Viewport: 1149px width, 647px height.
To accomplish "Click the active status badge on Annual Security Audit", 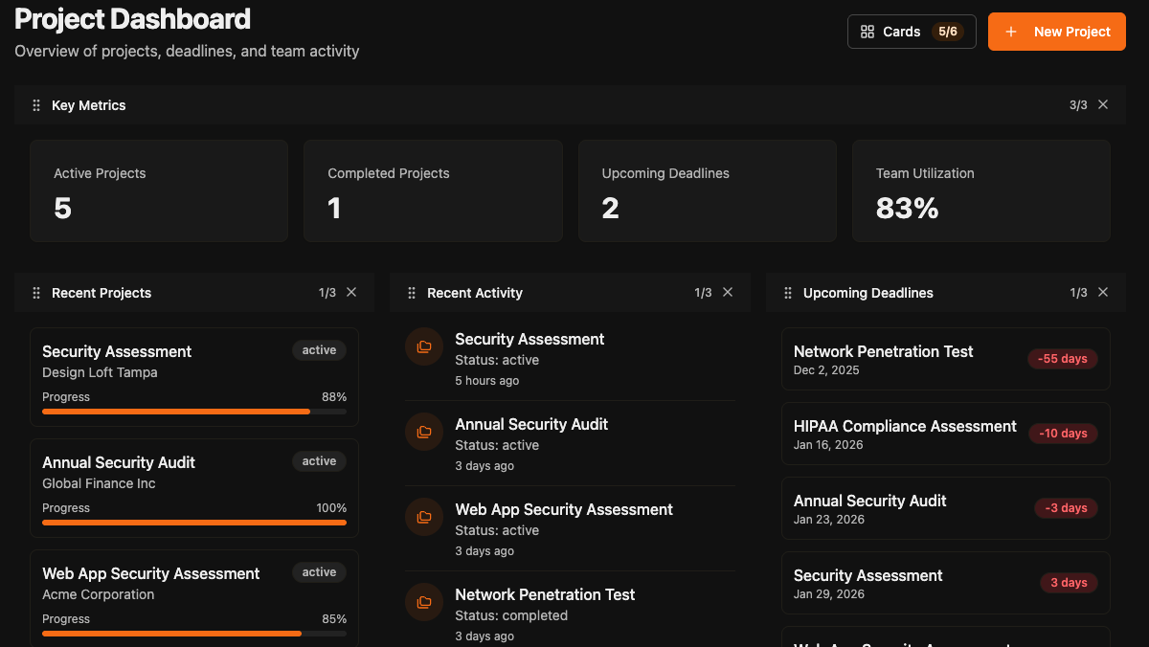I will 319,461.
